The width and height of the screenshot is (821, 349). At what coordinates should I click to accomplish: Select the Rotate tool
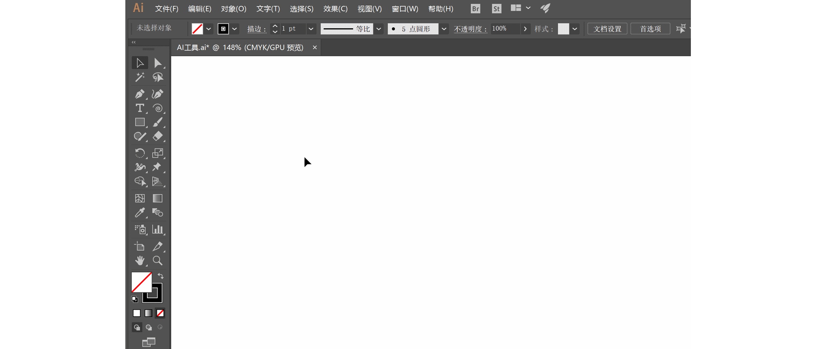click(140, 153)
